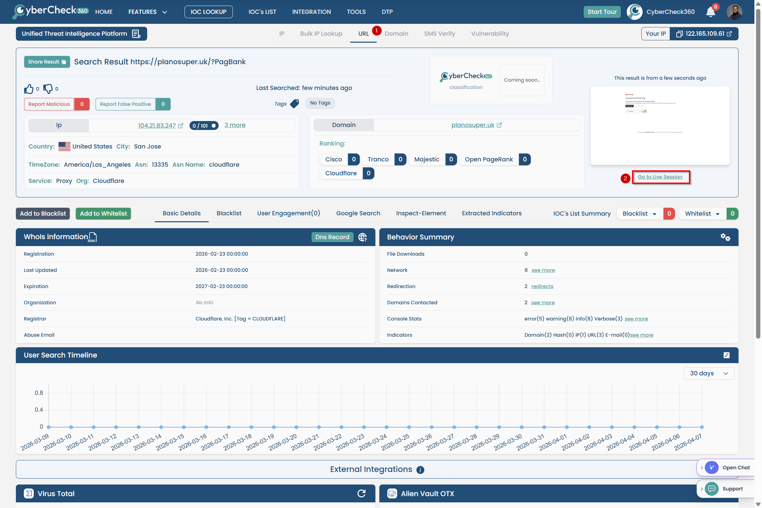This screenshot has width=762, height=508.
Task: Click the Virus Total logo icon
Action: point(29,493)
